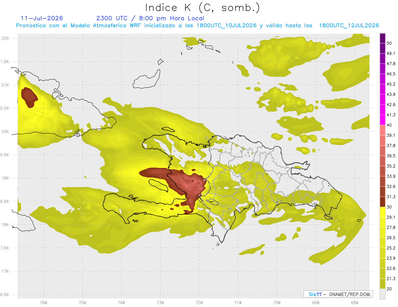The width and height of the screenshot is (398, 307).
Task: Click the dark purple colorbar segment above 50
Action: coord(383,38)
